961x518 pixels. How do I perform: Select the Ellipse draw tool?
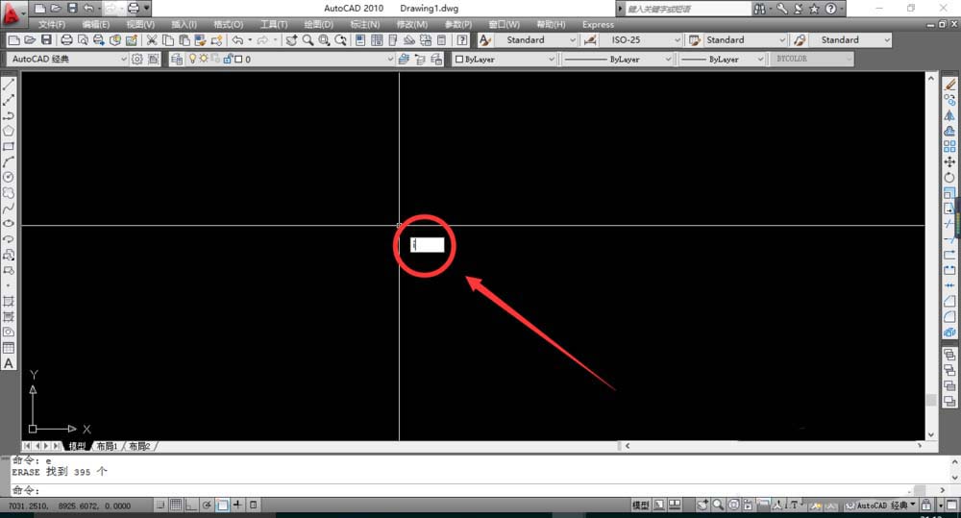point(9,224)
